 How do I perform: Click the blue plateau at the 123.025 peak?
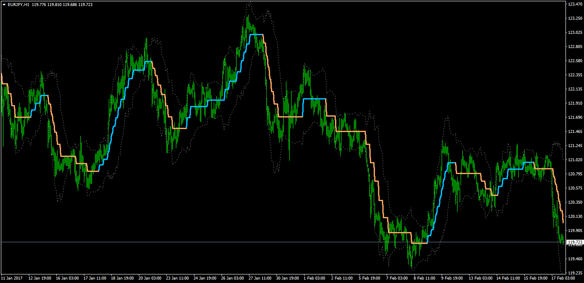(256, 34)
